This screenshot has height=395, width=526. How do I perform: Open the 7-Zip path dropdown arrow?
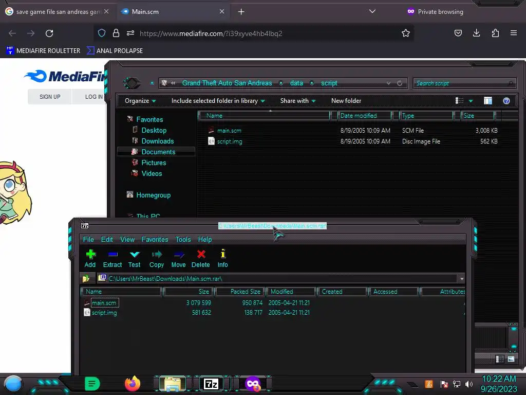tap(462, 279)
